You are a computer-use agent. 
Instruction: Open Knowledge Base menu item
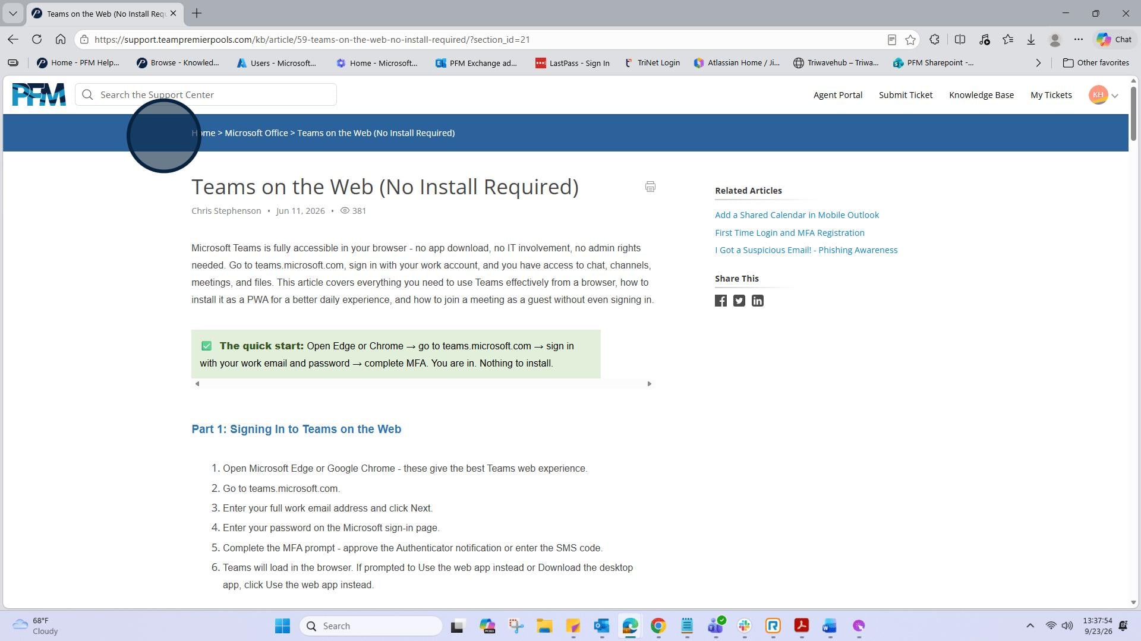[981, 95]
